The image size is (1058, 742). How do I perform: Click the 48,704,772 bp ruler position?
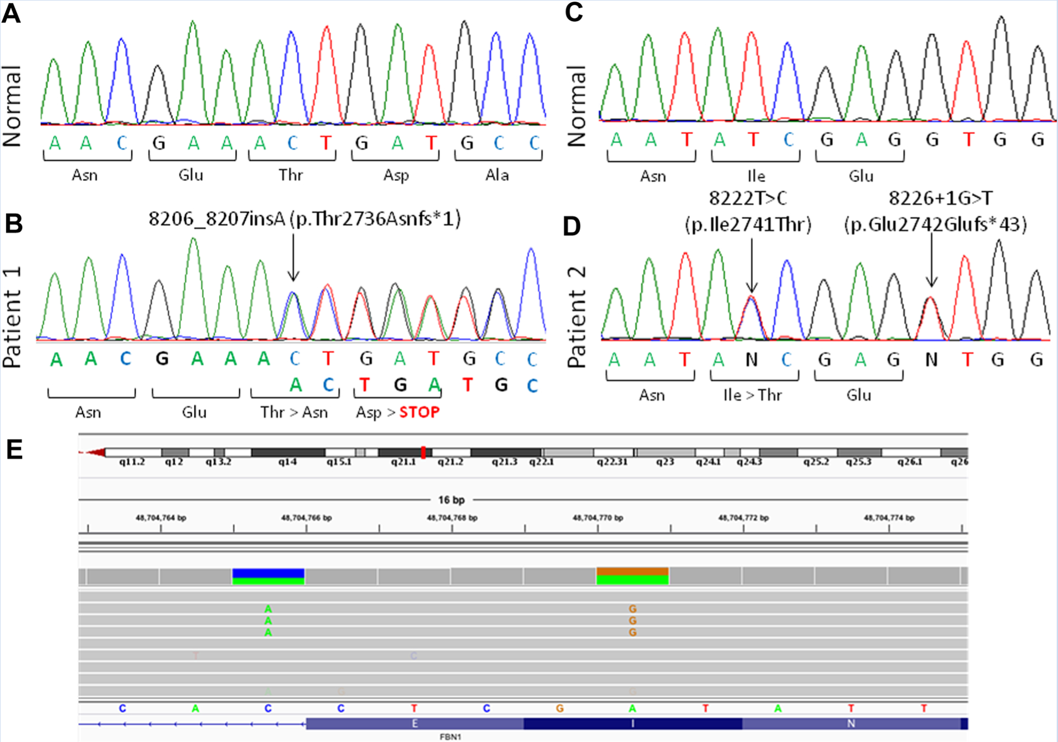743,518
